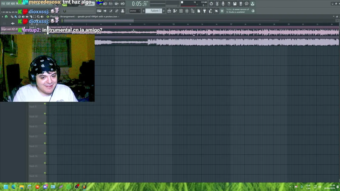The image size is (340, 191).
Task: Click the stamp tool icon in top toolbar
Action: [122, 11]
